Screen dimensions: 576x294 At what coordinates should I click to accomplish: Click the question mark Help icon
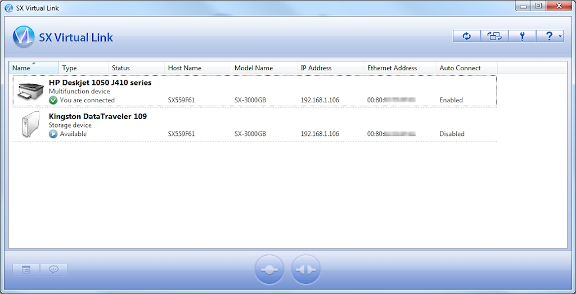[x=548, y=37]
